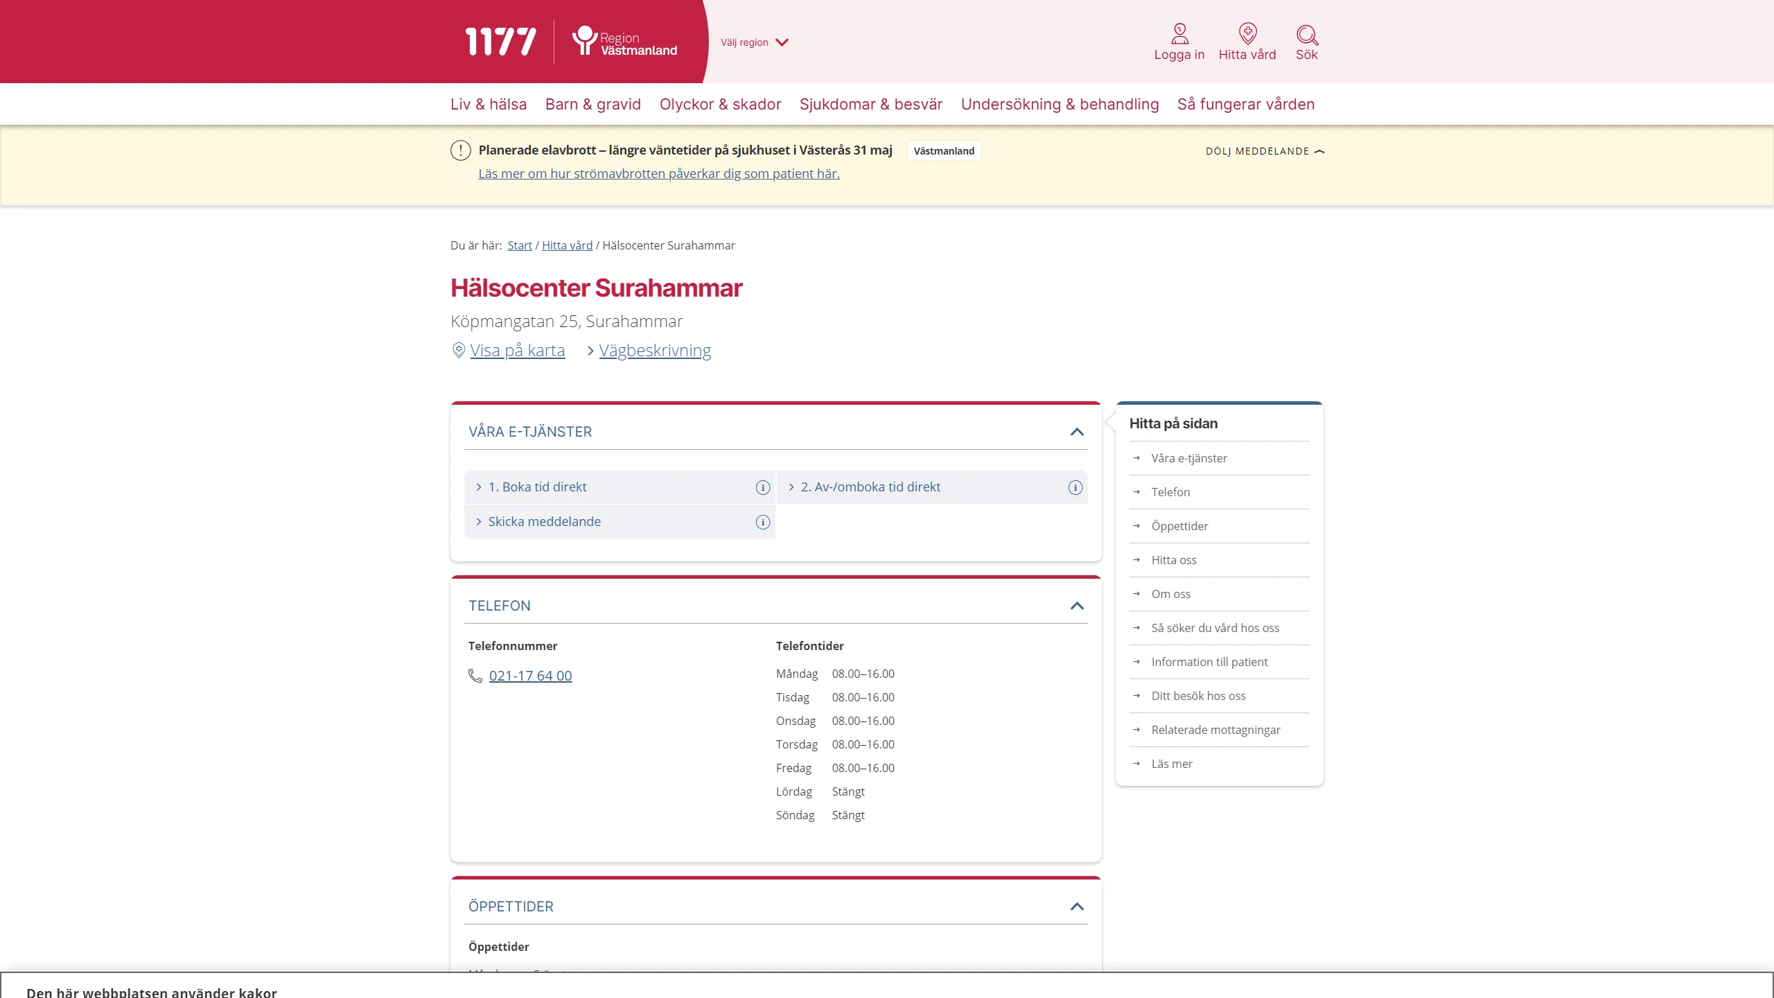The height and width of the screenshot is (998, 1774).
Task: Open the Sök magnifier icon
Action: [1307, 35]
